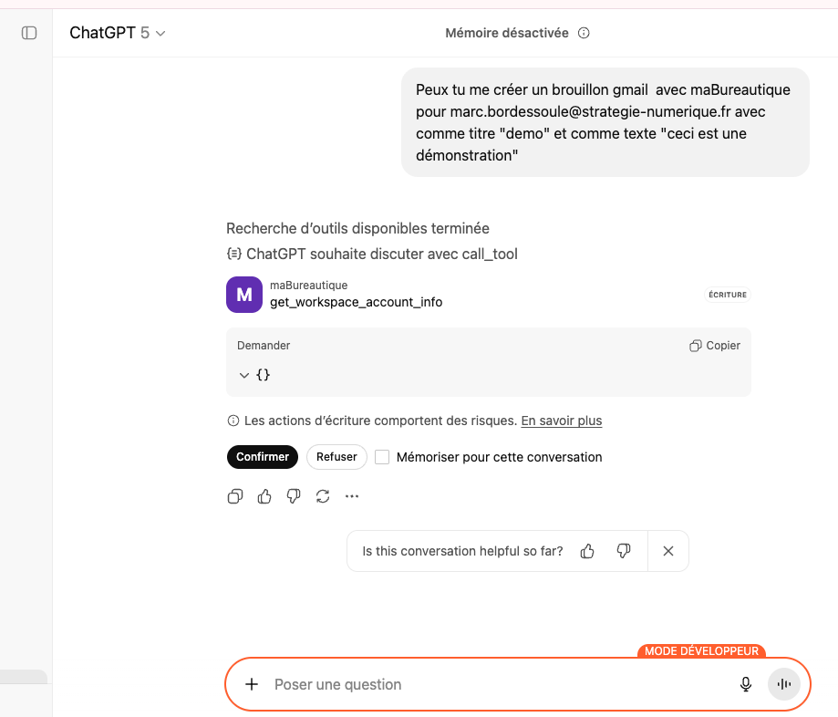Dismiss the conversation feedback prompt

click(668, 551)
